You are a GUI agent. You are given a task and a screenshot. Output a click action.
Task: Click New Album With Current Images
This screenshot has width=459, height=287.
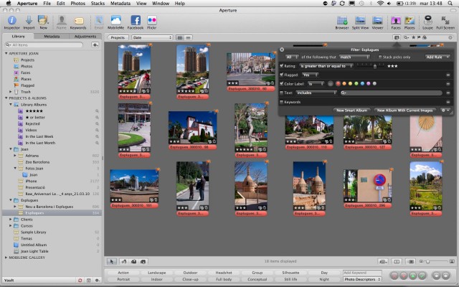[x=404, y=110]
